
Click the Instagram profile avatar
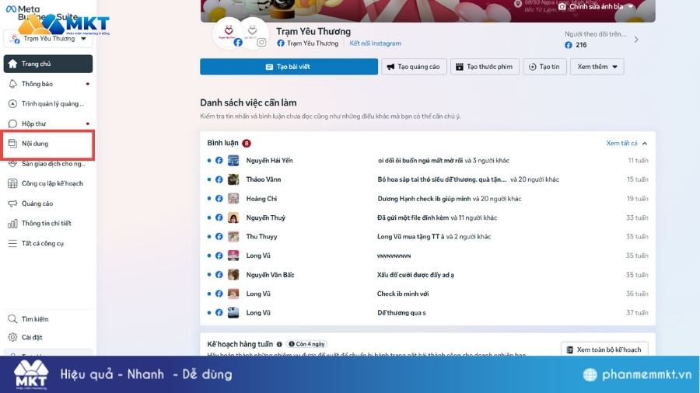pos(254,33)
